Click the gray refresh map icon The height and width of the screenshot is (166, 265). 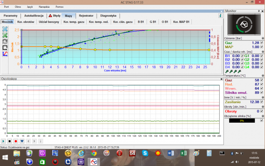click(x=5, y=42)
